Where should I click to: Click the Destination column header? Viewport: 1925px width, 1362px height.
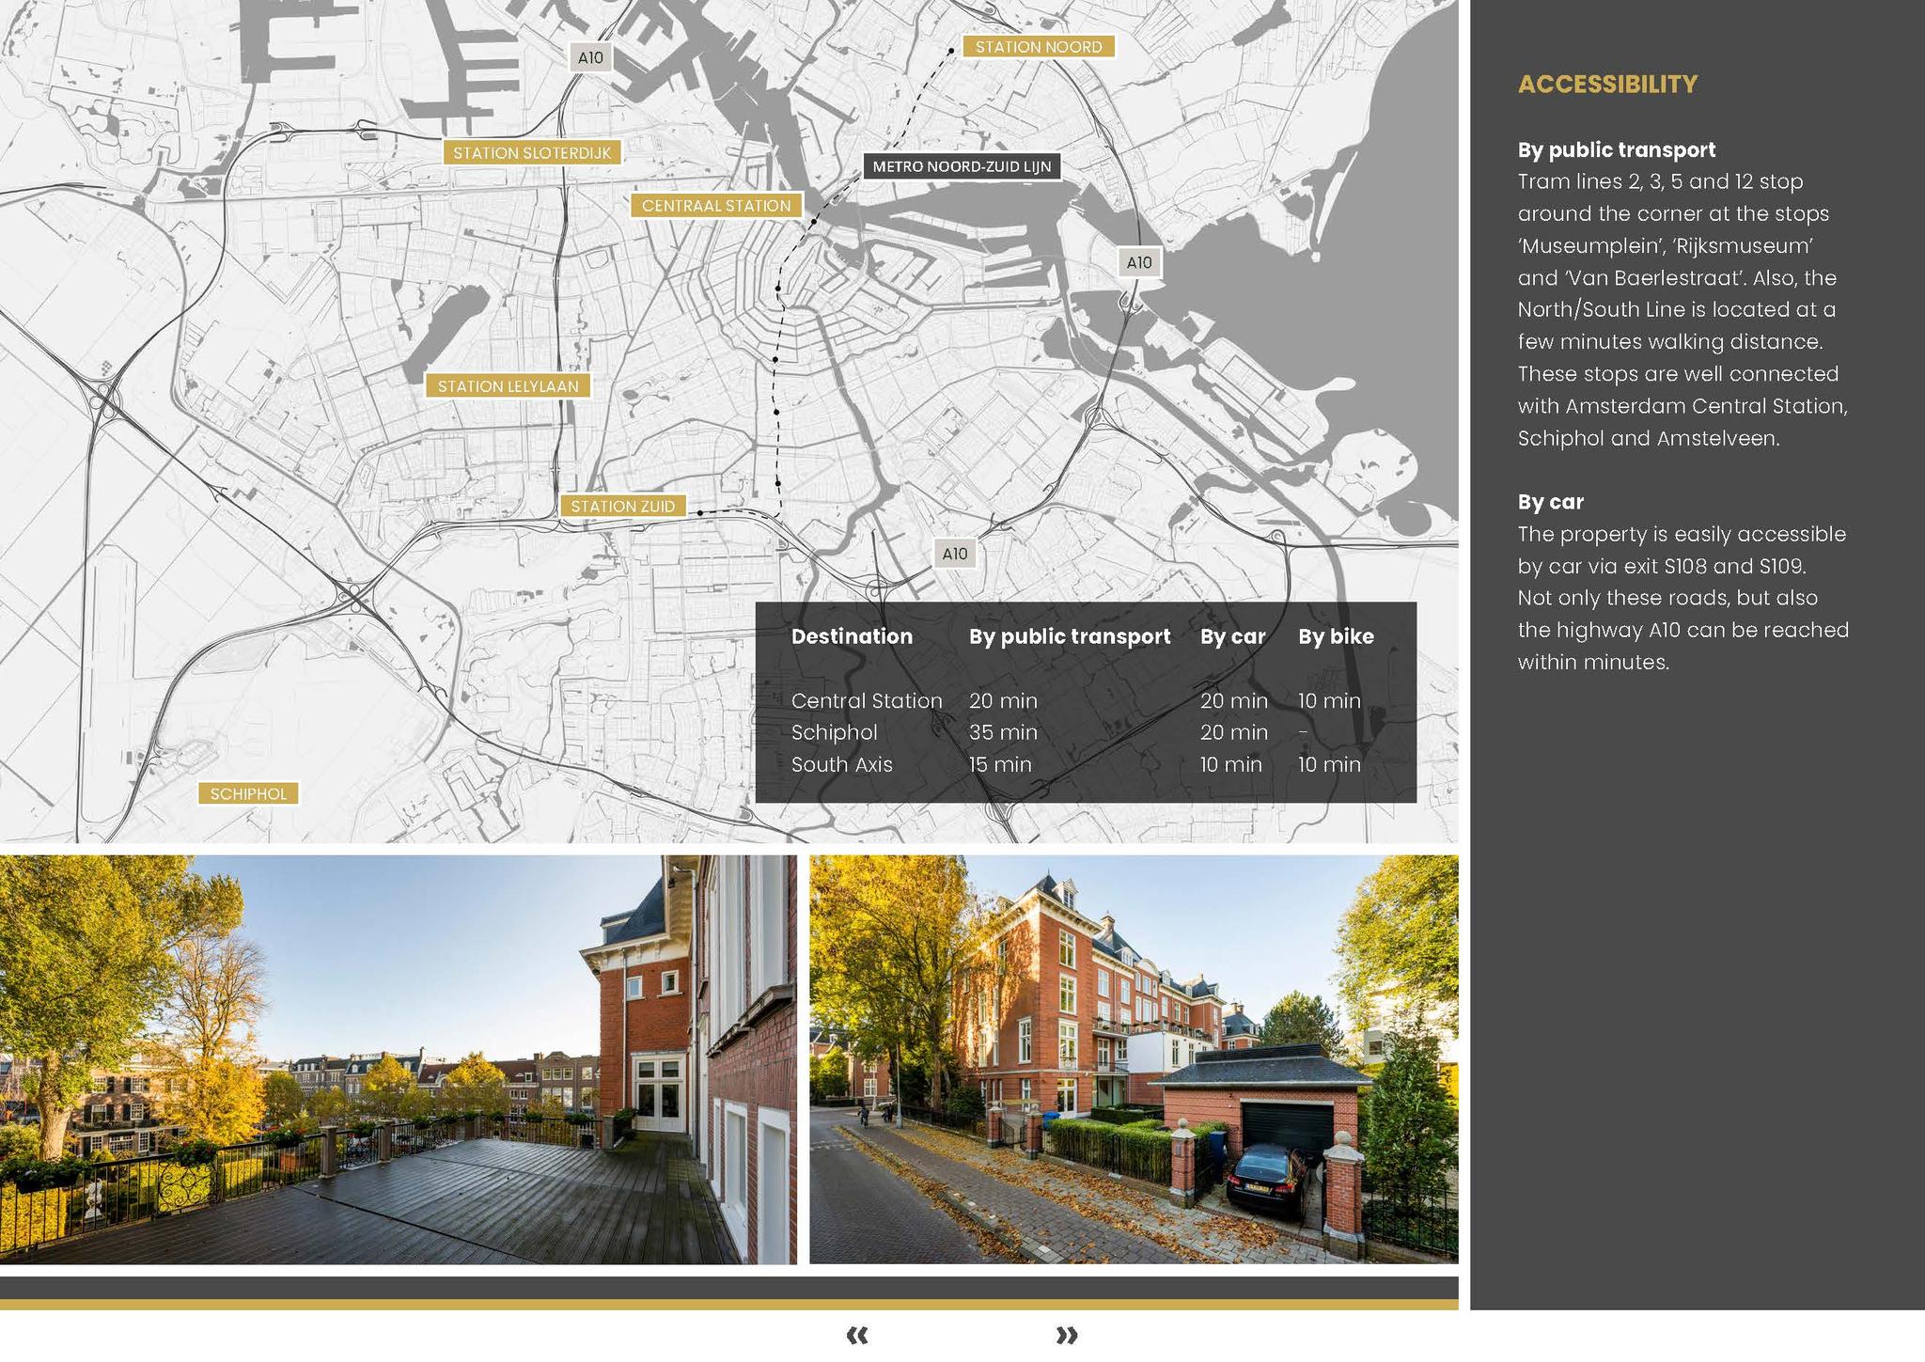coord(852,636)
